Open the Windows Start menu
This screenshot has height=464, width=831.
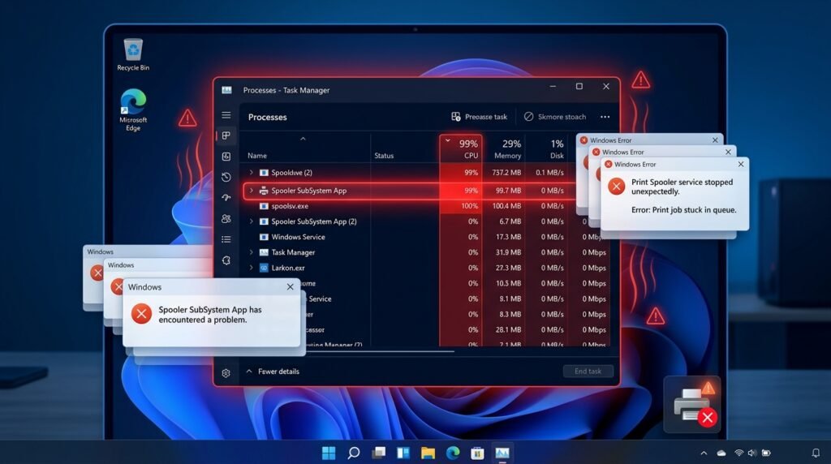[x=329, y=453]
